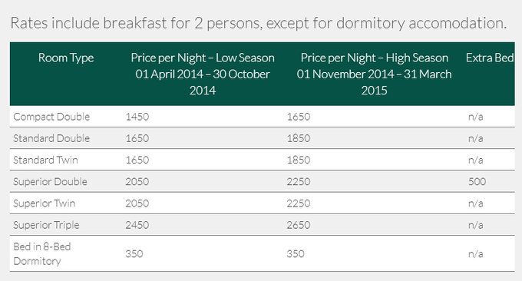This screenshot has width=522, height=281.
Task: Click the Superior Double room name
Action: (50, 181)
